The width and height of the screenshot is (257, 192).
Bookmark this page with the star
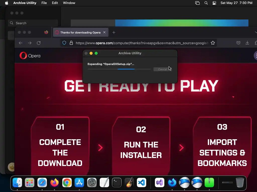[x=213, y=43]
